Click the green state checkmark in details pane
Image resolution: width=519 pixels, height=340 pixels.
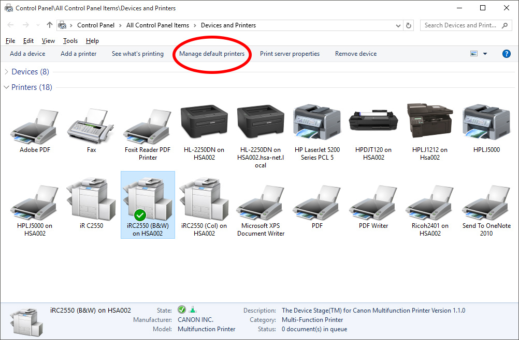click(x=182, y=310)
